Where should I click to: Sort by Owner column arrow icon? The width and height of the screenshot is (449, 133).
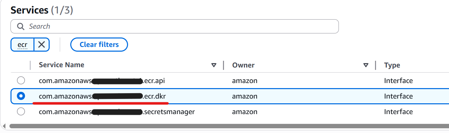366,65
